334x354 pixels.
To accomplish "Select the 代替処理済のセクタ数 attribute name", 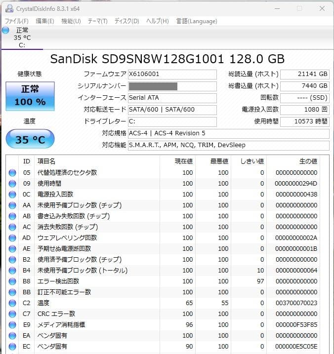I will point(67,173).
